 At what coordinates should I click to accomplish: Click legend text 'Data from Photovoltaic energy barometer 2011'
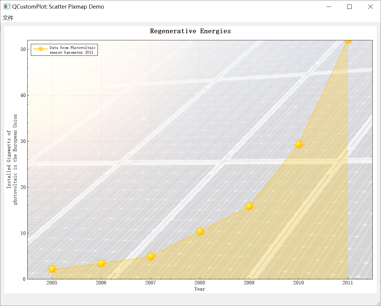point(73,50)
